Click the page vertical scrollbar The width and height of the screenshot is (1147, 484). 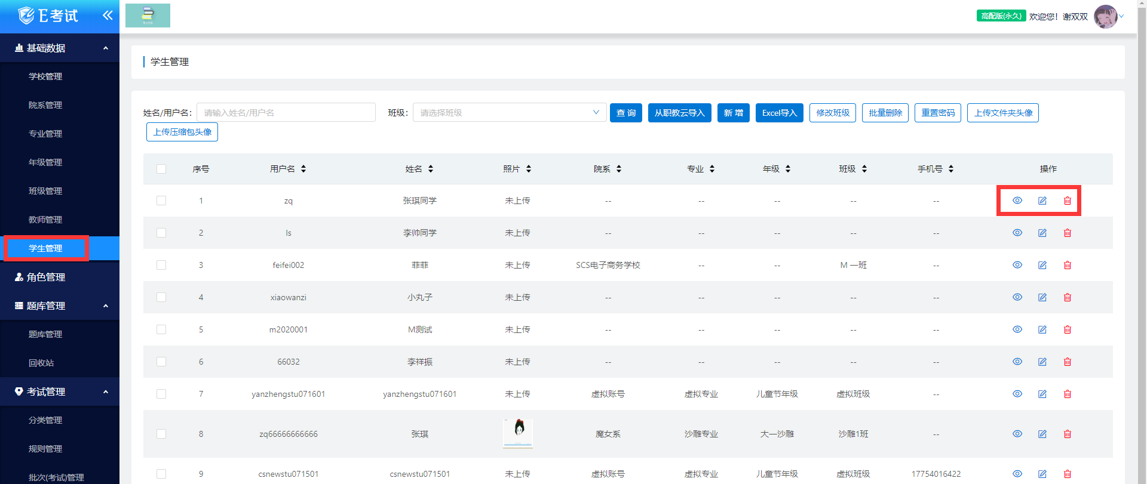tap(1142, 242)
